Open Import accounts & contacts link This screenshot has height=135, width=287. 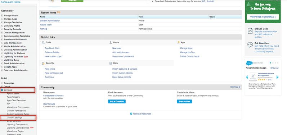pyautogui.click(x=125, y=69)
